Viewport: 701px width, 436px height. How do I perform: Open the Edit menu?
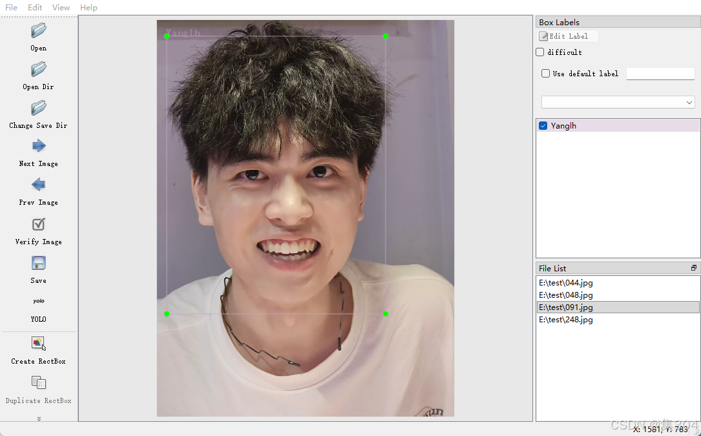(35, 7)
